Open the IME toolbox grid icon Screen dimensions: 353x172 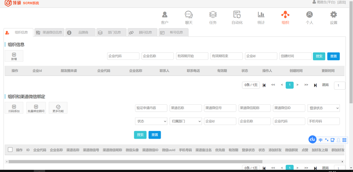tap(344, 140)
